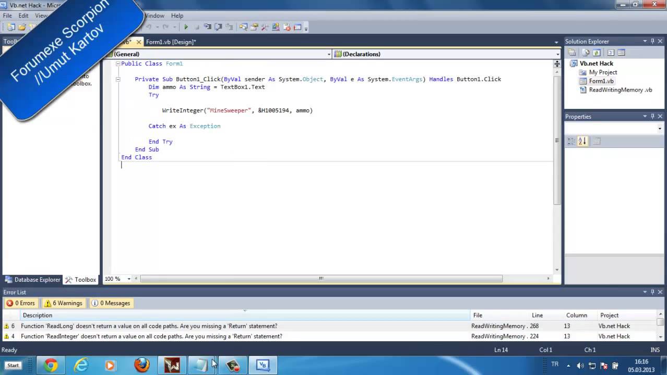667x375 pixels.
Task: Click the Step Over toolbar icon
Action: click(x=218, y=27)
